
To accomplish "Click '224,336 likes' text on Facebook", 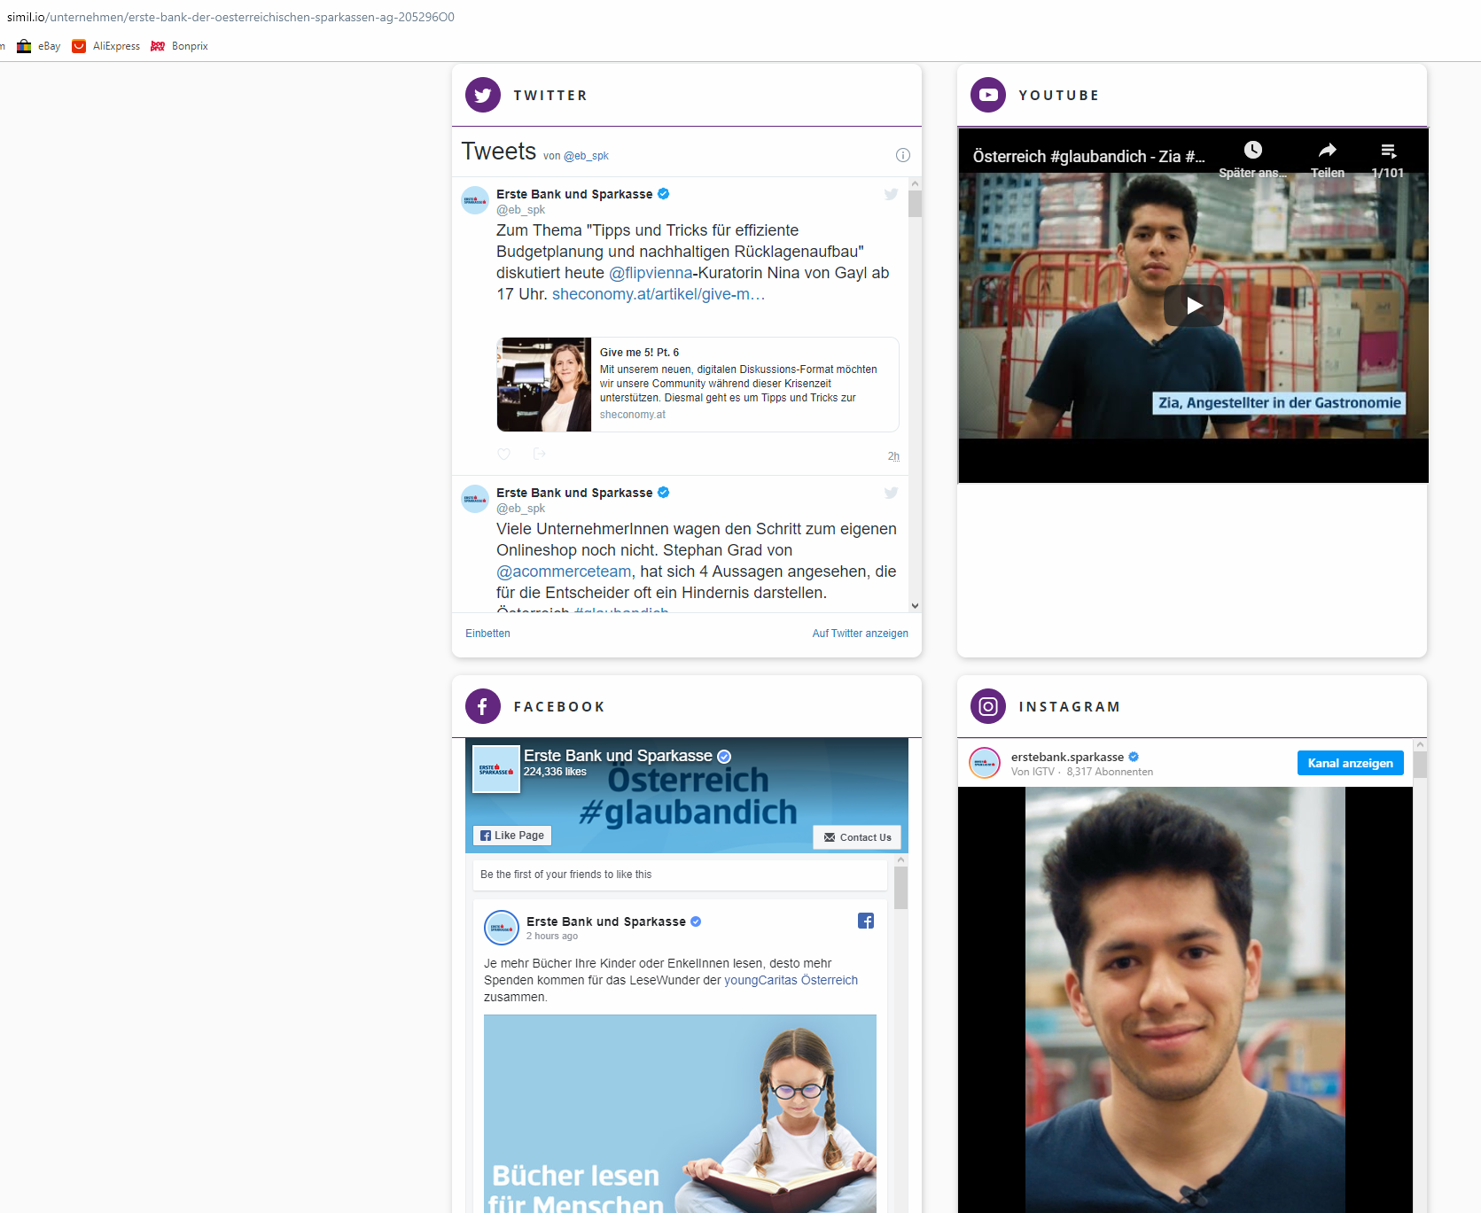I will click(555, 772).
